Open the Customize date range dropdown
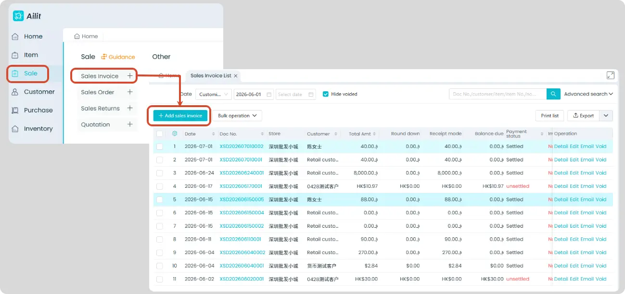This screenshot has width=625, height=294. (x=213, y=94)
